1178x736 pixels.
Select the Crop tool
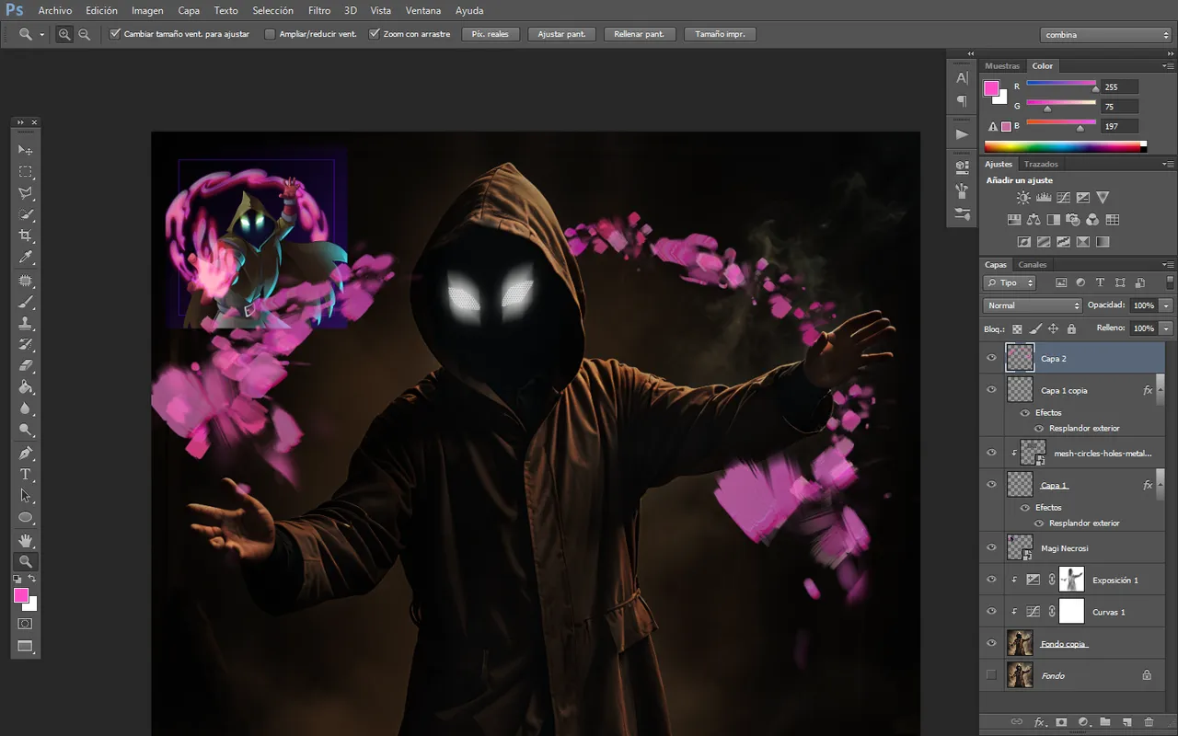[26, 236]
